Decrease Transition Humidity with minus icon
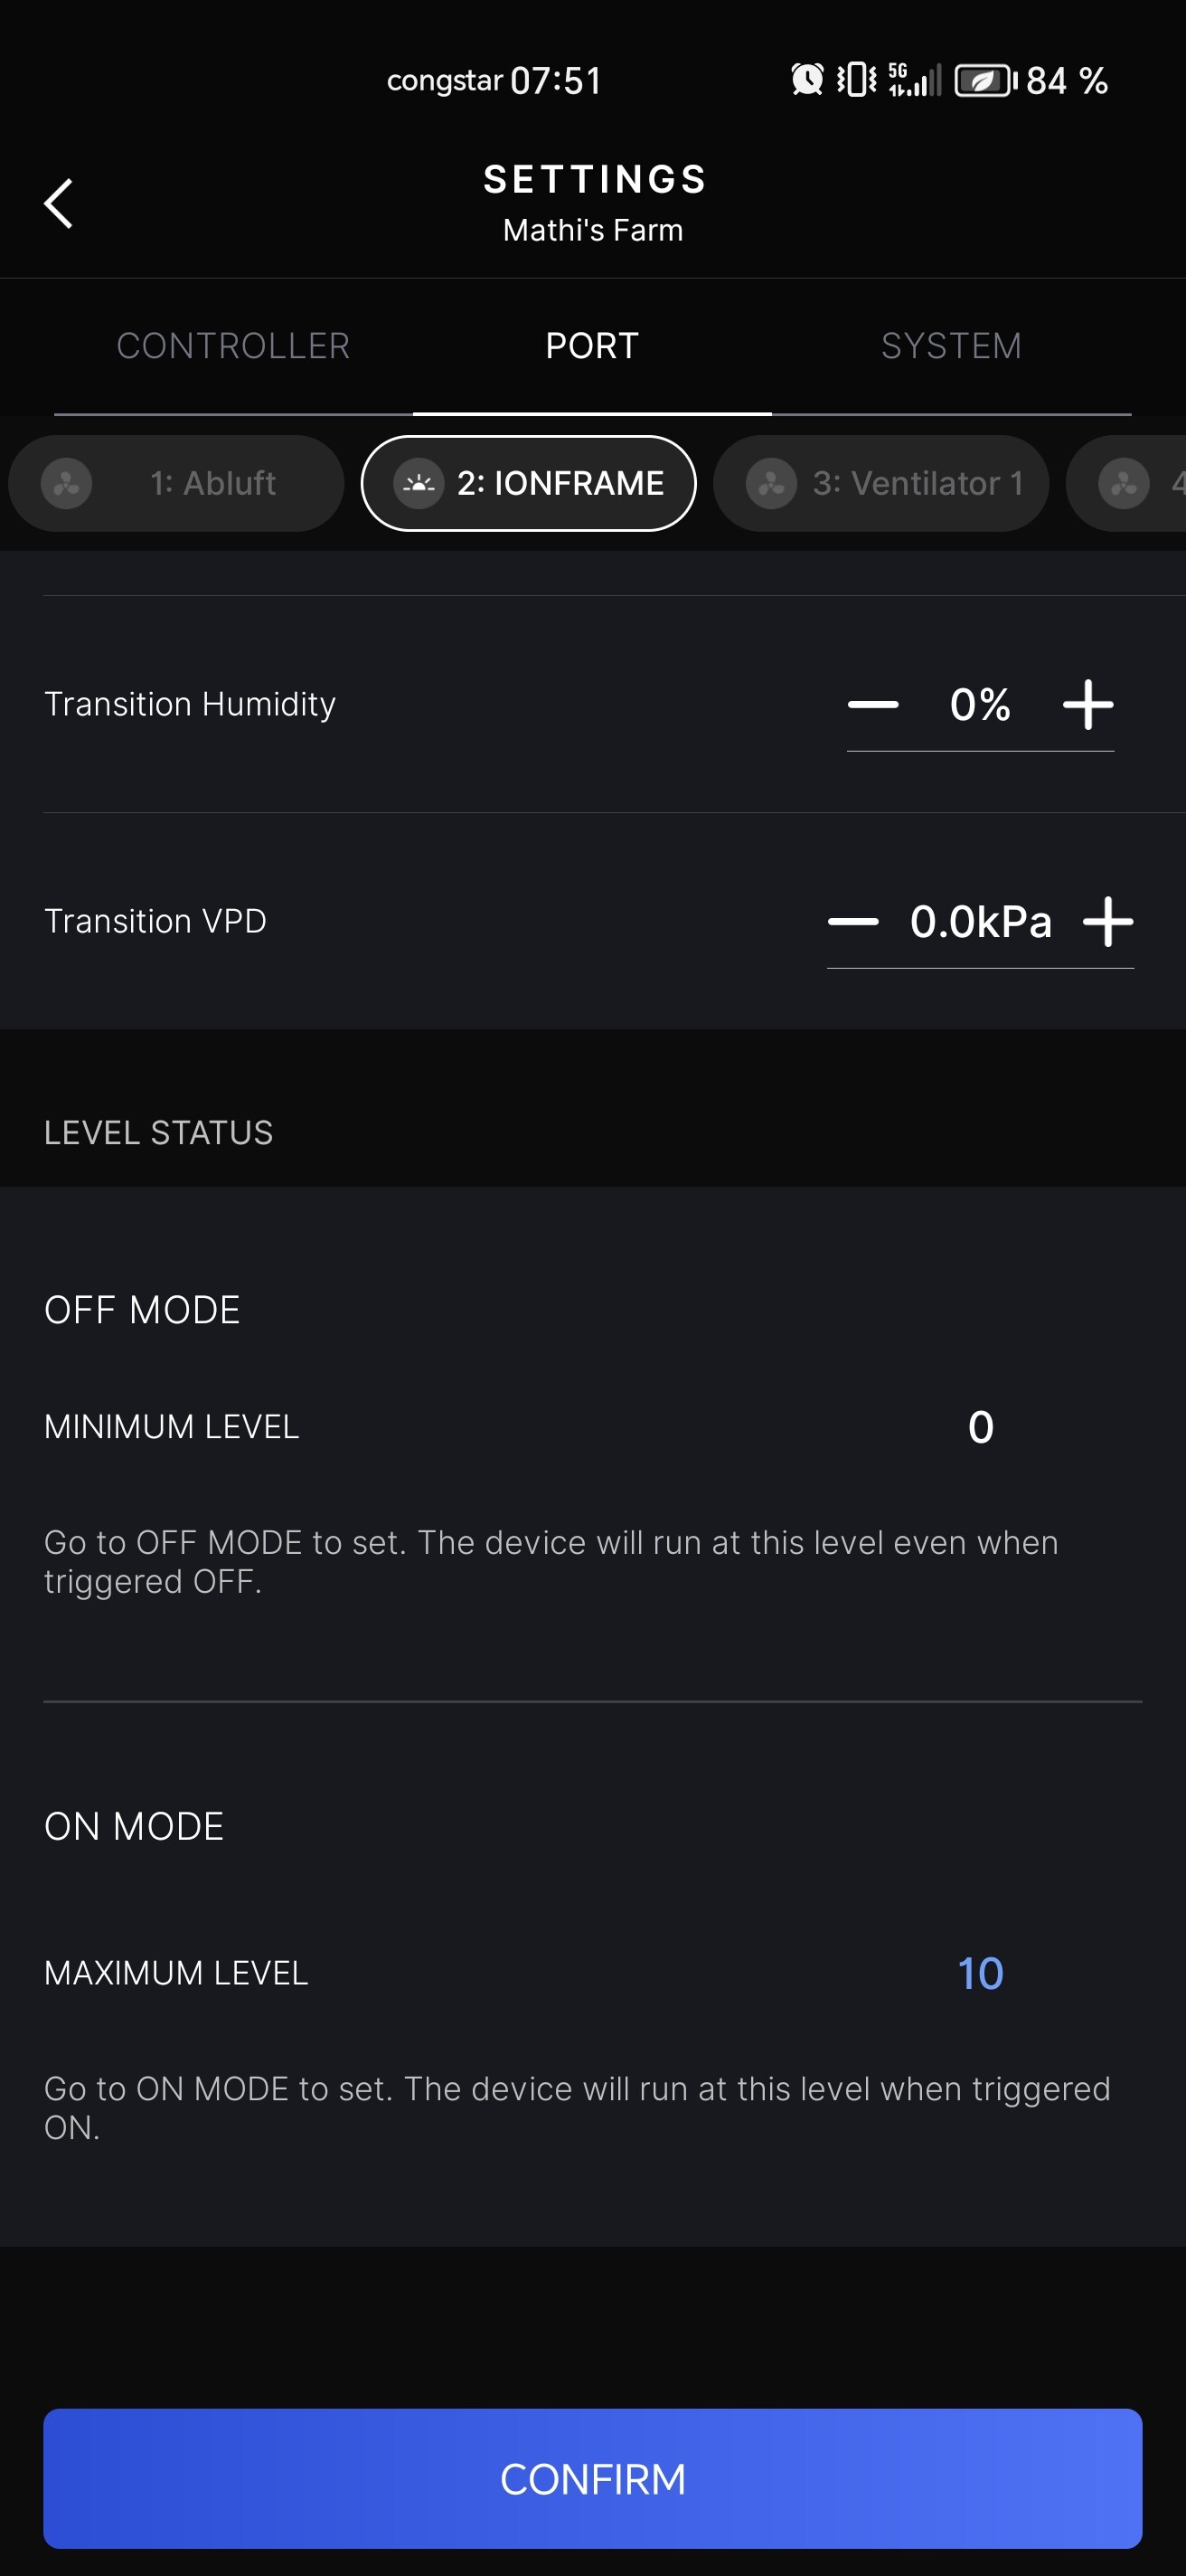The height and width of the screenshot is (2576, 1186). click(872, 705)
